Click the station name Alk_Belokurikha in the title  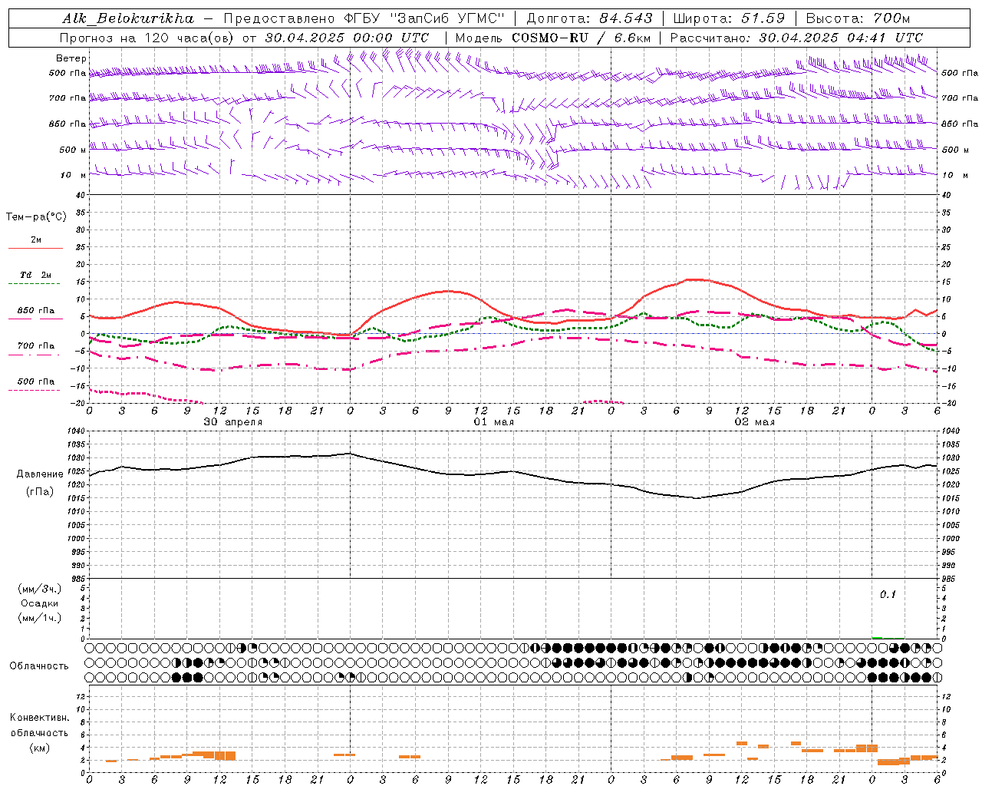point(128,18)
